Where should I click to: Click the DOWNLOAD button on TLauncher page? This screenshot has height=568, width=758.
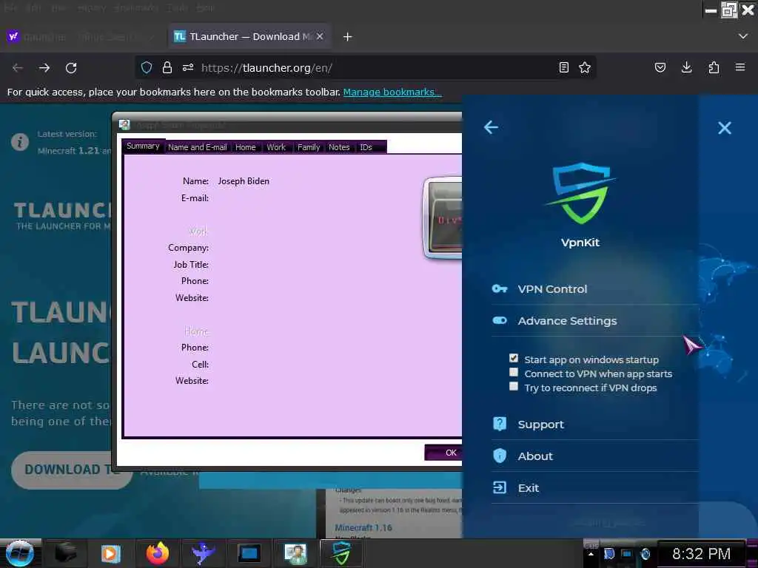72,470
